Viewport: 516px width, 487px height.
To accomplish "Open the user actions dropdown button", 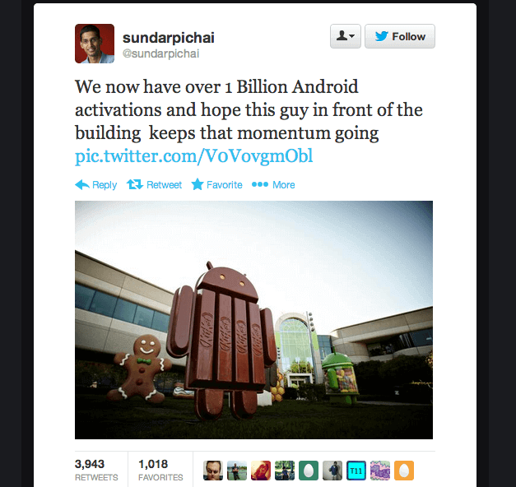I will coord(346,36).
